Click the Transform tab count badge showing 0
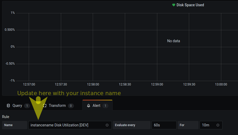Viewport: 238px width, 135px height. 71,106
